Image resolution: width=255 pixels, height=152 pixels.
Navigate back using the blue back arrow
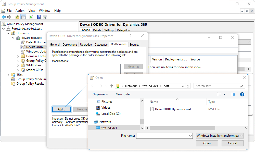pos(4,17)
